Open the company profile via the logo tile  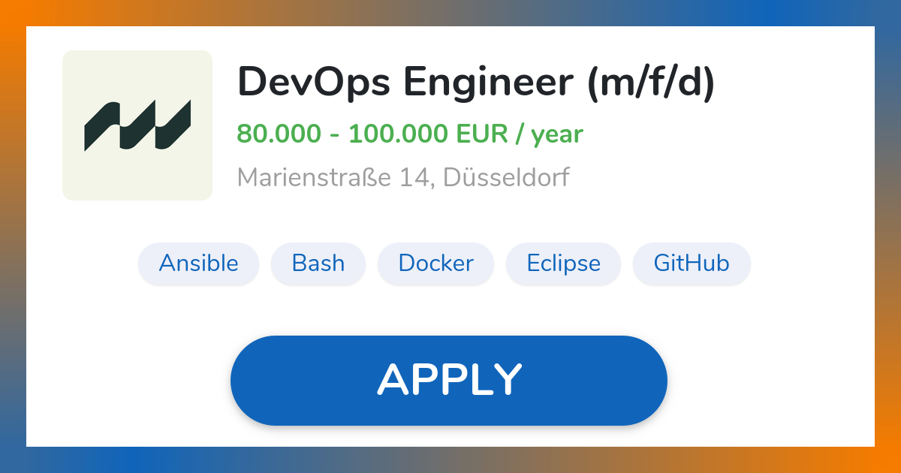(137, 125)
